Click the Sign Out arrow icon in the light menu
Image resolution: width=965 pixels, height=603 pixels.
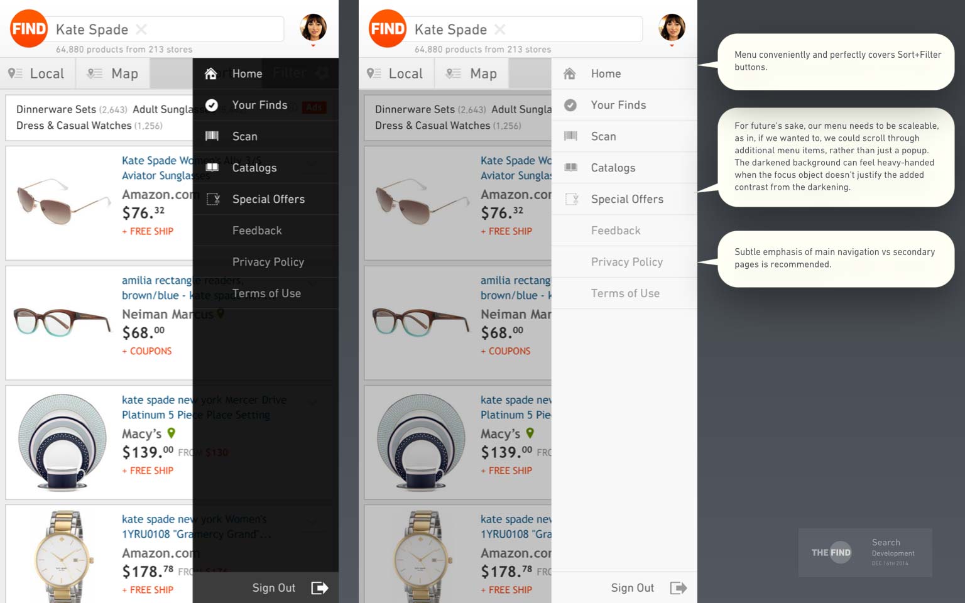(679, 588)
